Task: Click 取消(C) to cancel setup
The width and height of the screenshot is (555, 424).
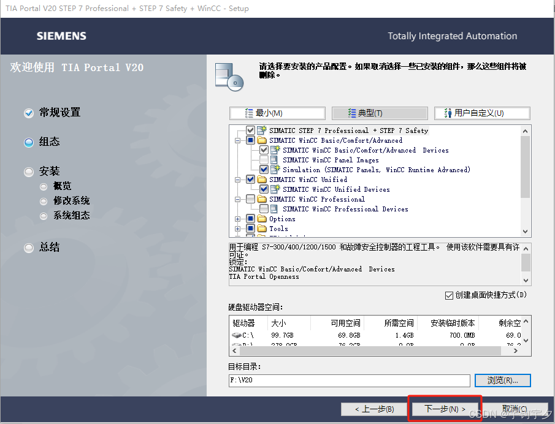Action: tap(515, 409)
